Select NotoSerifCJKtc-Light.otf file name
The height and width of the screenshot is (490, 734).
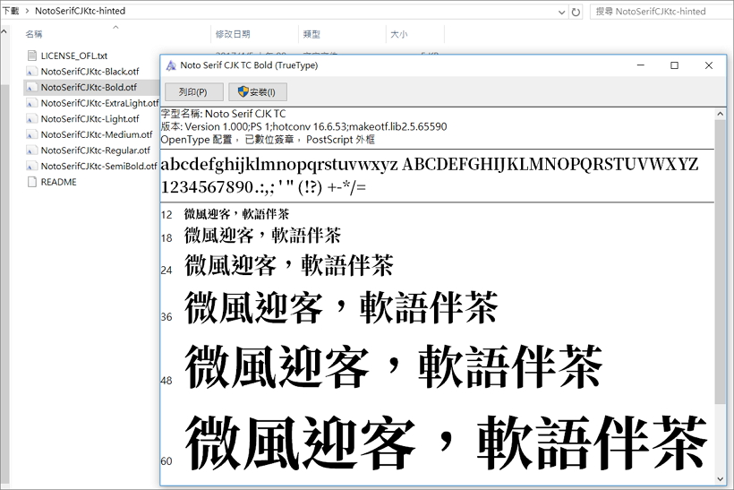click(90, 119)
